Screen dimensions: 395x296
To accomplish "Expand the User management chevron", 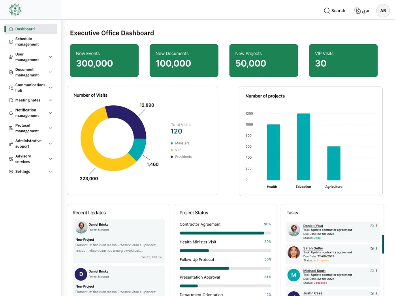I will point(51,57).
